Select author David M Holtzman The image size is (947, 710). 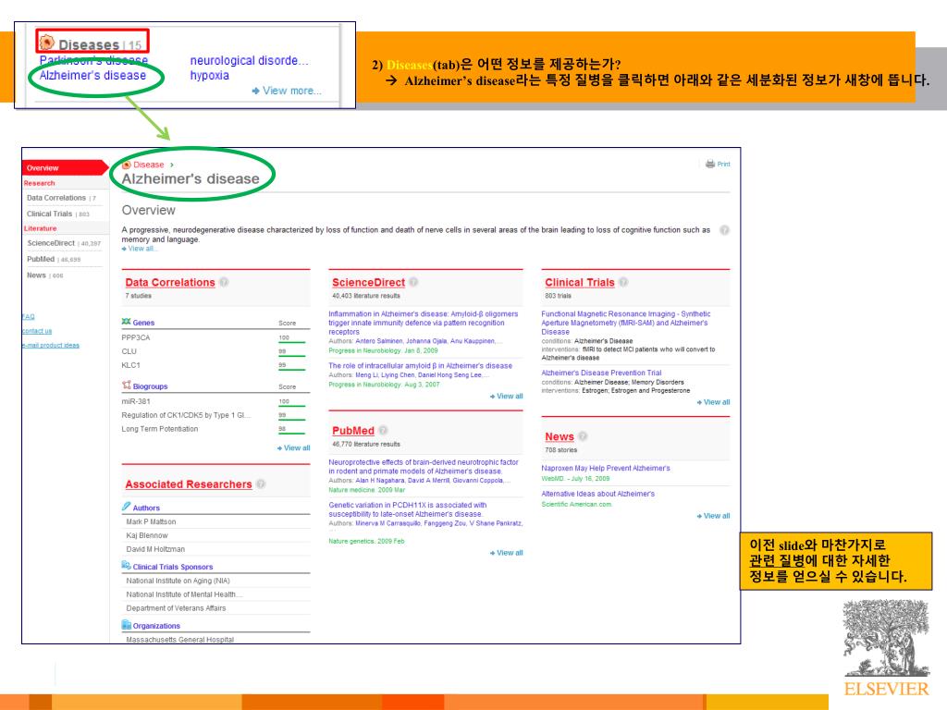pos(155,549)
